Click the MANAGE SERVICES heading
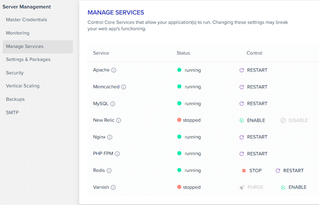The height and width of the screenshot is (205, 319). coord(116,13)
